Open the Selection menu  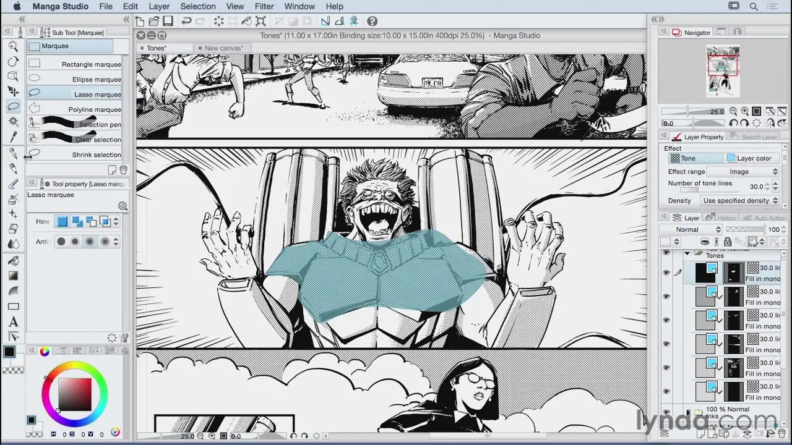tap(198, 6)
